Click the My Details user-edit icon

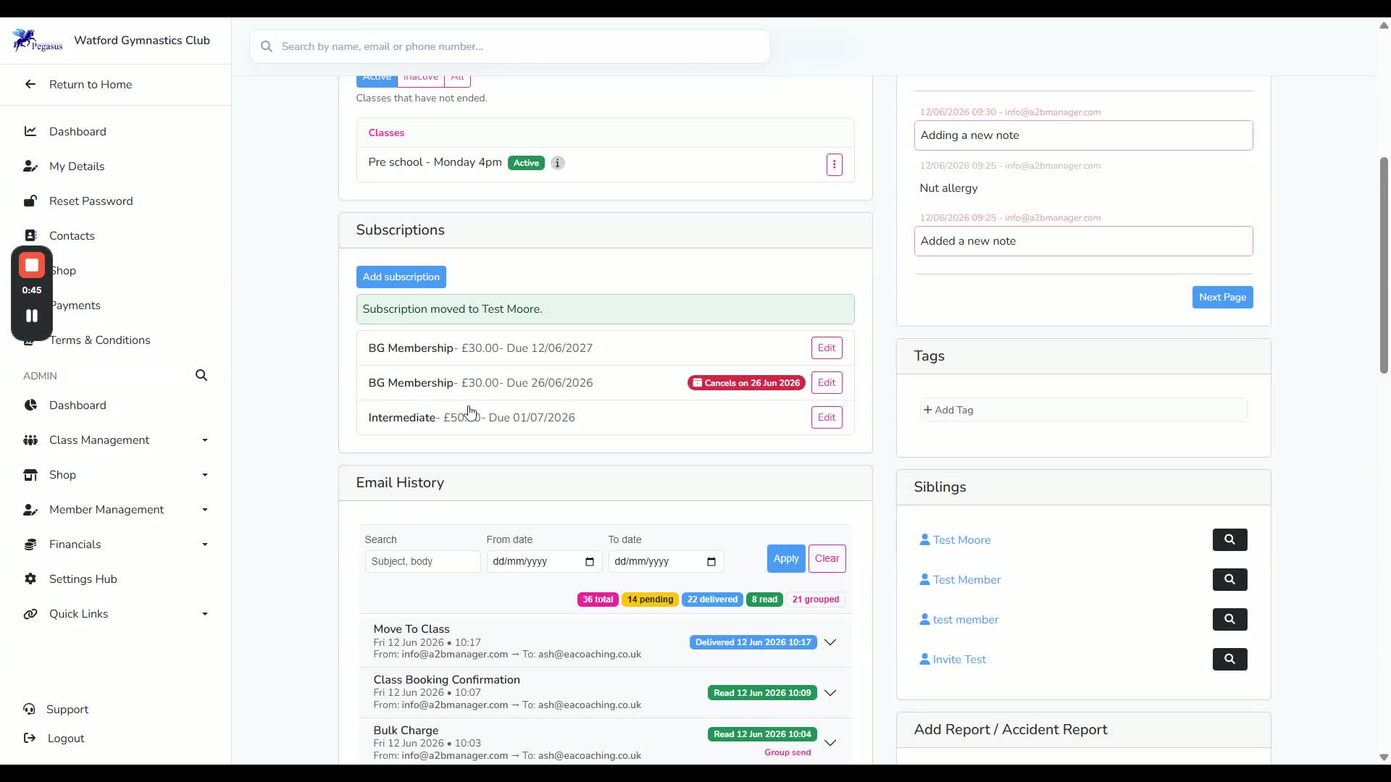[x=30, y=166]
